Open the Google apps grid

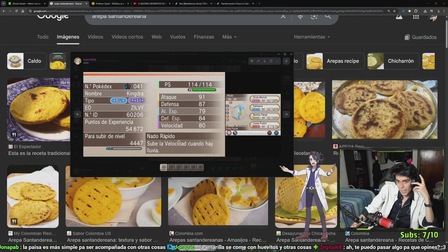click(x=416, y=16)
